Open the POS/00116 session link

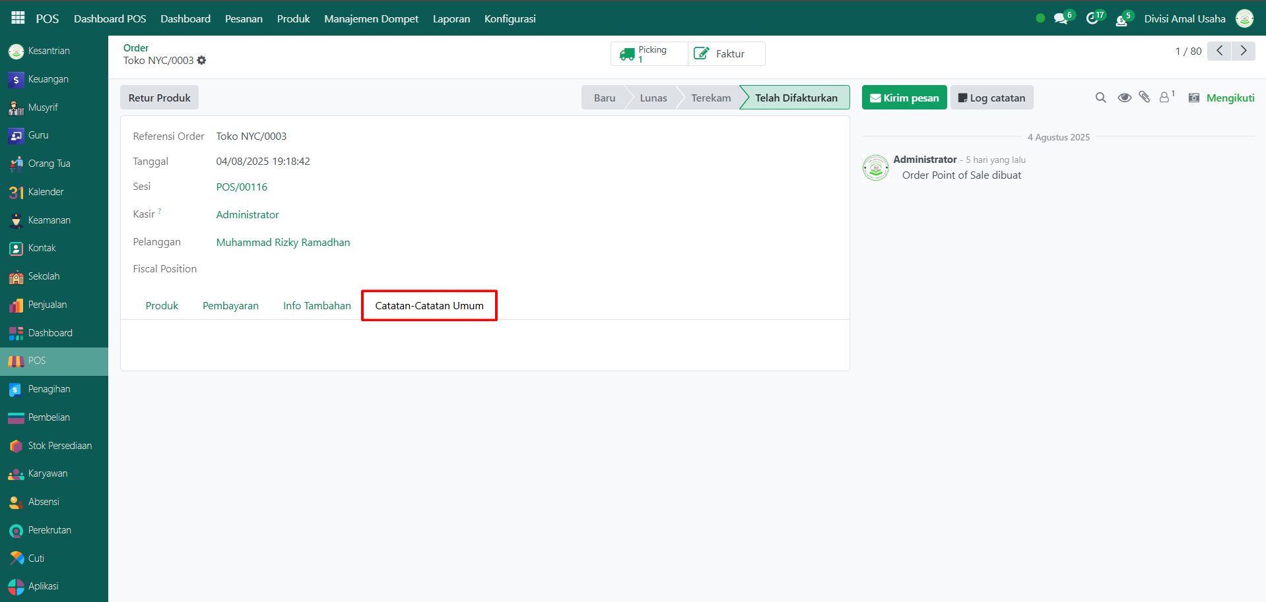(242, 187)
